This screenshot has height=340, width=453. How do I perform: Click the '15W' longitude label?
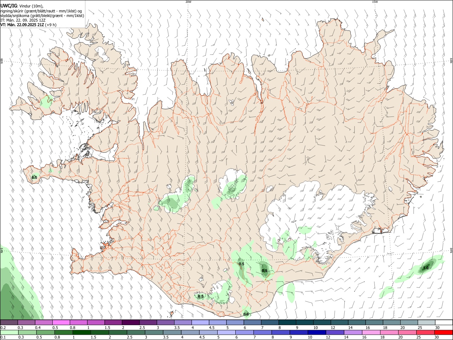click(x=375, y=2)
